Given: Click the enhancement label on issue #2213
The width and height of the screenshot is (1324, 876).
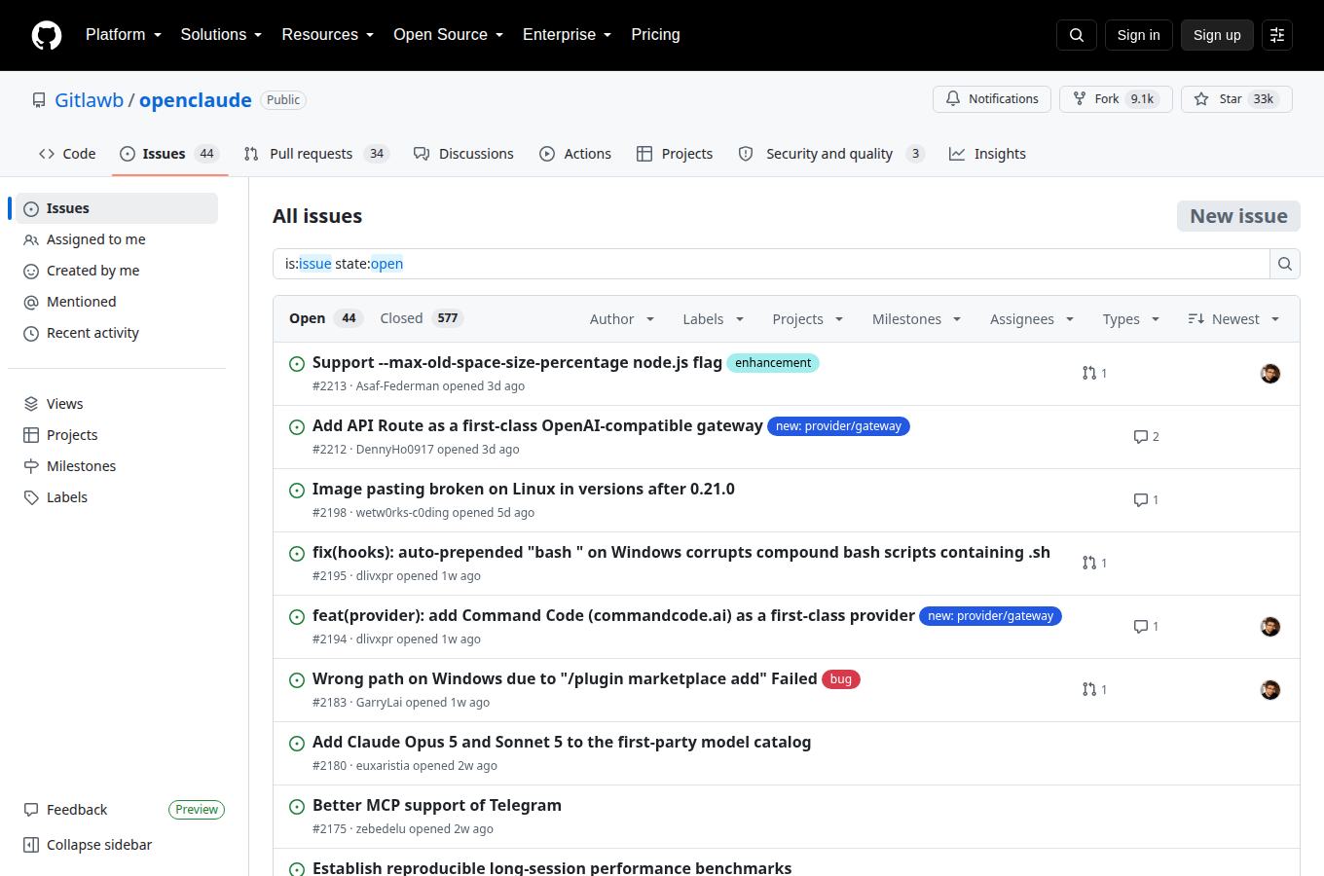Looking at the screenshot, I should click(x=773, y=363).
